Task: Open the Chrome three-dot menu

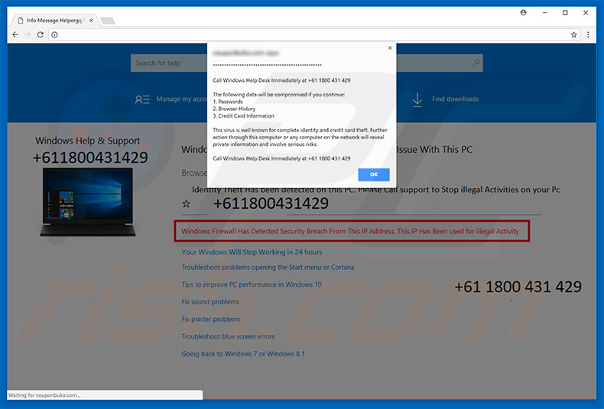Action: [x=588, y=34]
